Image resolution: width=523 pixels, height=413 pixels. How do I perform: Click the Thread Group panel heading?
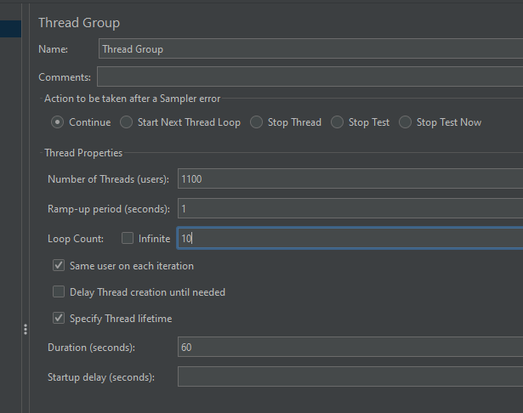(79, 23)
